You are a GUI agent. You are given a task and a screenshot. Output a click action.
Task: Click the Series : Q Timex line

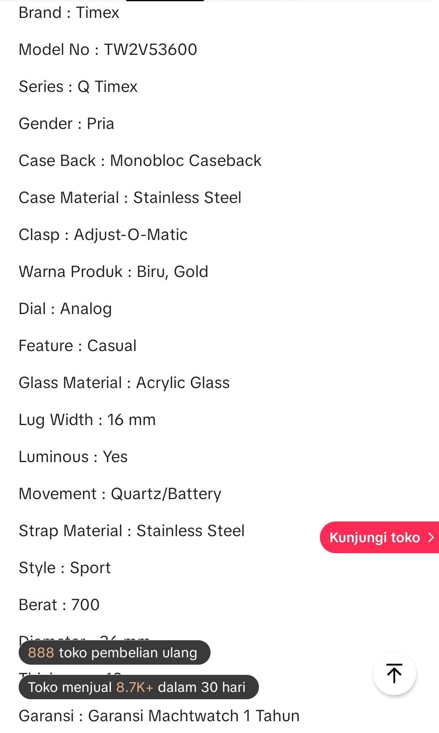point(78,87)
